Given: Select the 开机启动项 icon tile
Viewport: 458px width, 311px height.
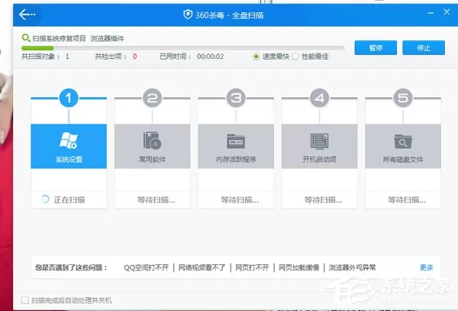Looking at the screenshot, I should [319, 146].
